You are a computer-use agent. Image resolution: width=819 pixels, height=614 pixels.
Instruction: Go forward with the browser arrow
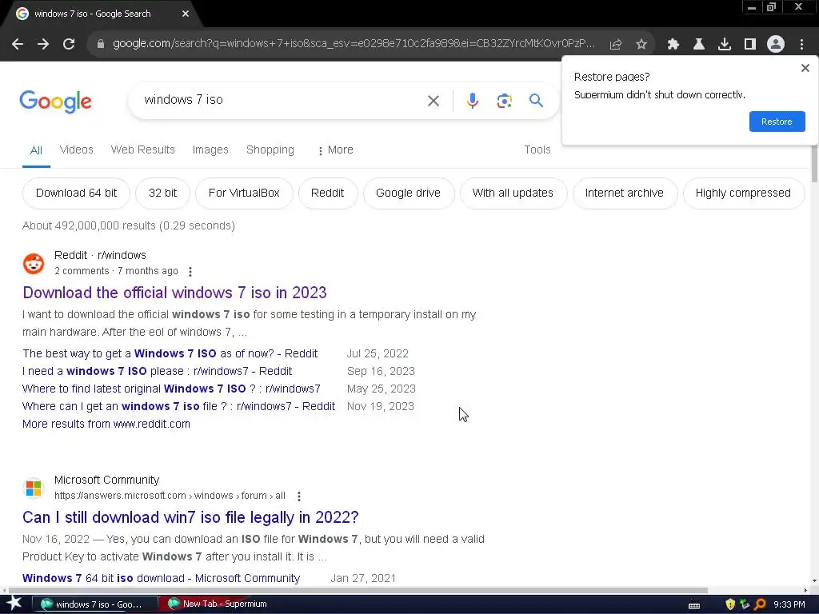[43, 45]
